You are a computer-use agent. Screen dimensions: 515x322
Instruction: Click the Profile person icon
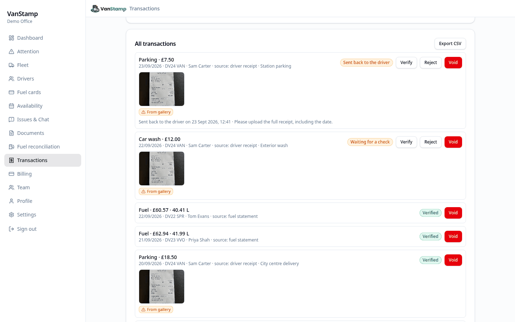[11, 201]
